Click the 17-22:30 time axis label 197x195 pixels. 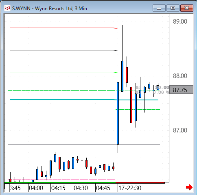pos(130,188)
